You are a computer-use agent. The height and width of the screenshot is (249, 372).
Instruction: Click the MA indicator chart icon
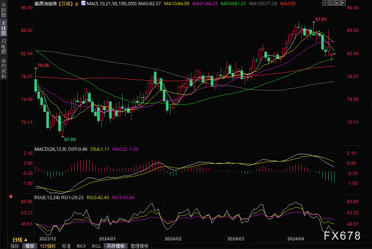83,3
